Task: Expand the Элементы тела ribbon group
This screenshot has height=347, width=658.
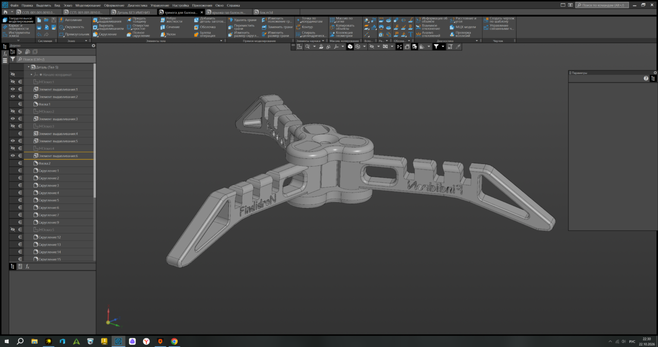Action: point(222,41)
